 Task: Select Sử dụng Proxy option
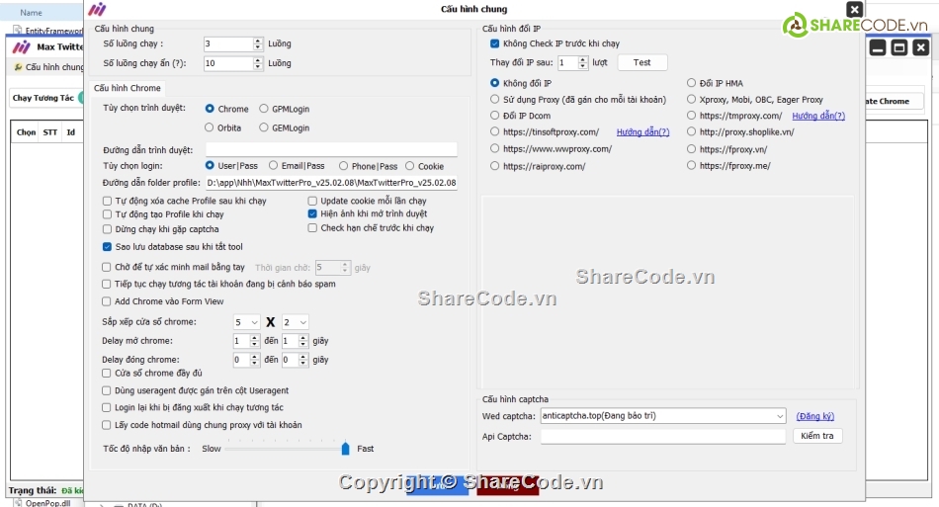[x=494, y=99]
